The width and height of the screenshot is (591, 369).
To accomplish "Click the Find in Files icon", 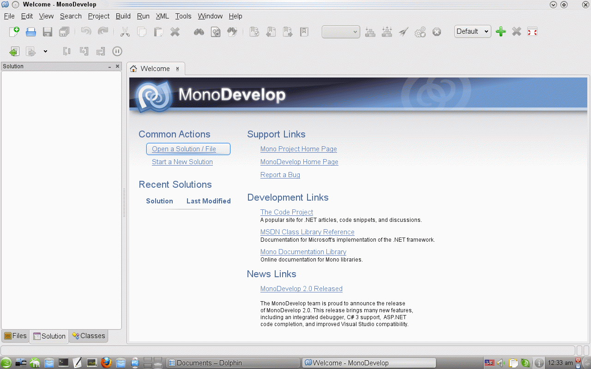I will [x=216, y=32].
